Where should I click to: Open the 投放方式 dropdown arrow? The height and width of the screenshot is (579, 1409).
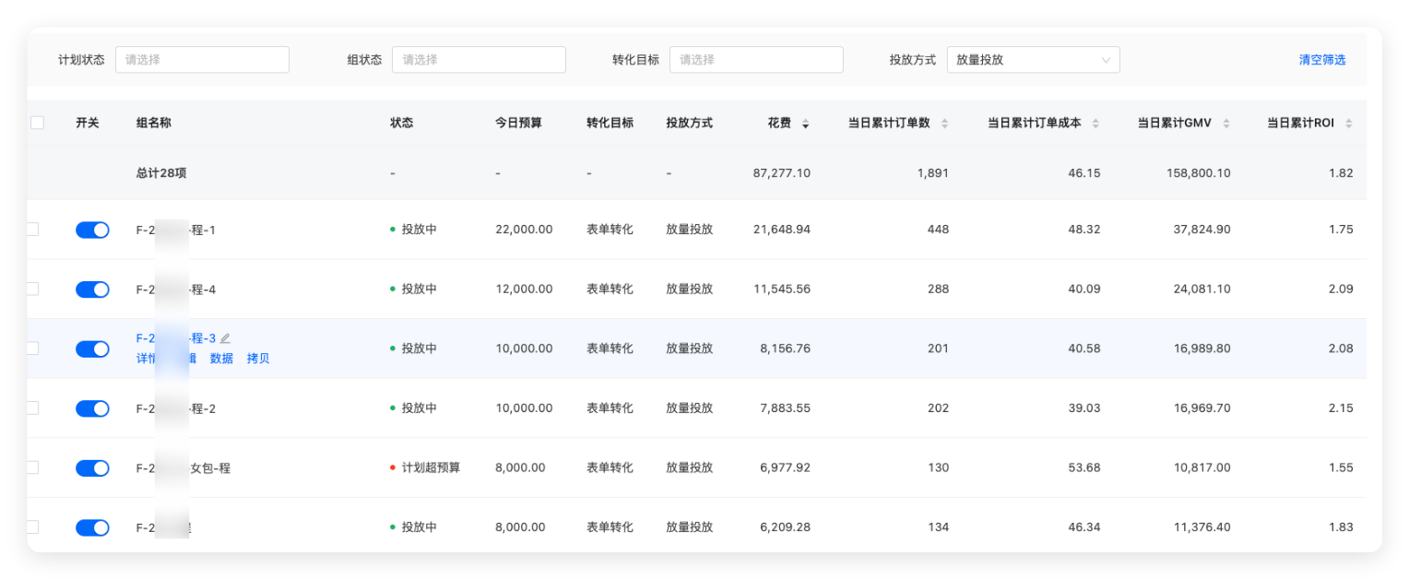[x=1107, y=59]
